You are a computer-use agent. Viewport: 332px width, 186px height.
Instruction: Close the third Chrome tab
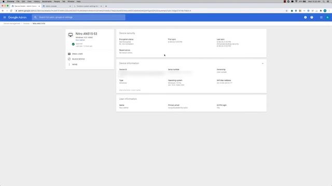pyautogui.click(x=101, y=6)
